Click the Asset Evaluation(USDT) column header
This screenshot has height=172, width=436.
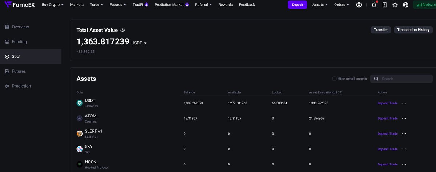(326, 93)
